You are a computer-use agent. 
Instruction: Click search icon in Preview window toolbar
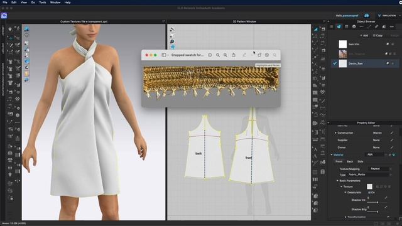274,55
